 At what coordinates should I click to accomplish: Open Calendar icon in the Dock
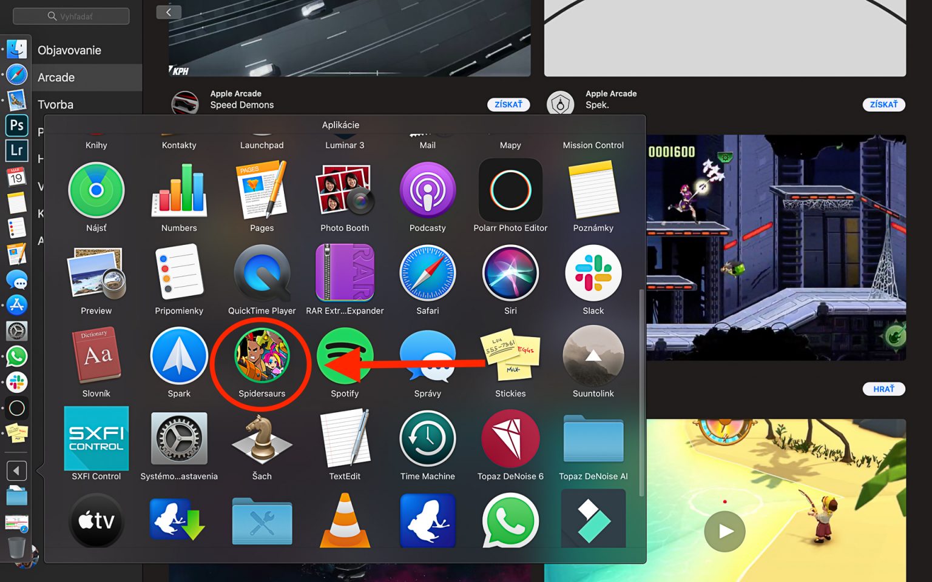[16, 177]
